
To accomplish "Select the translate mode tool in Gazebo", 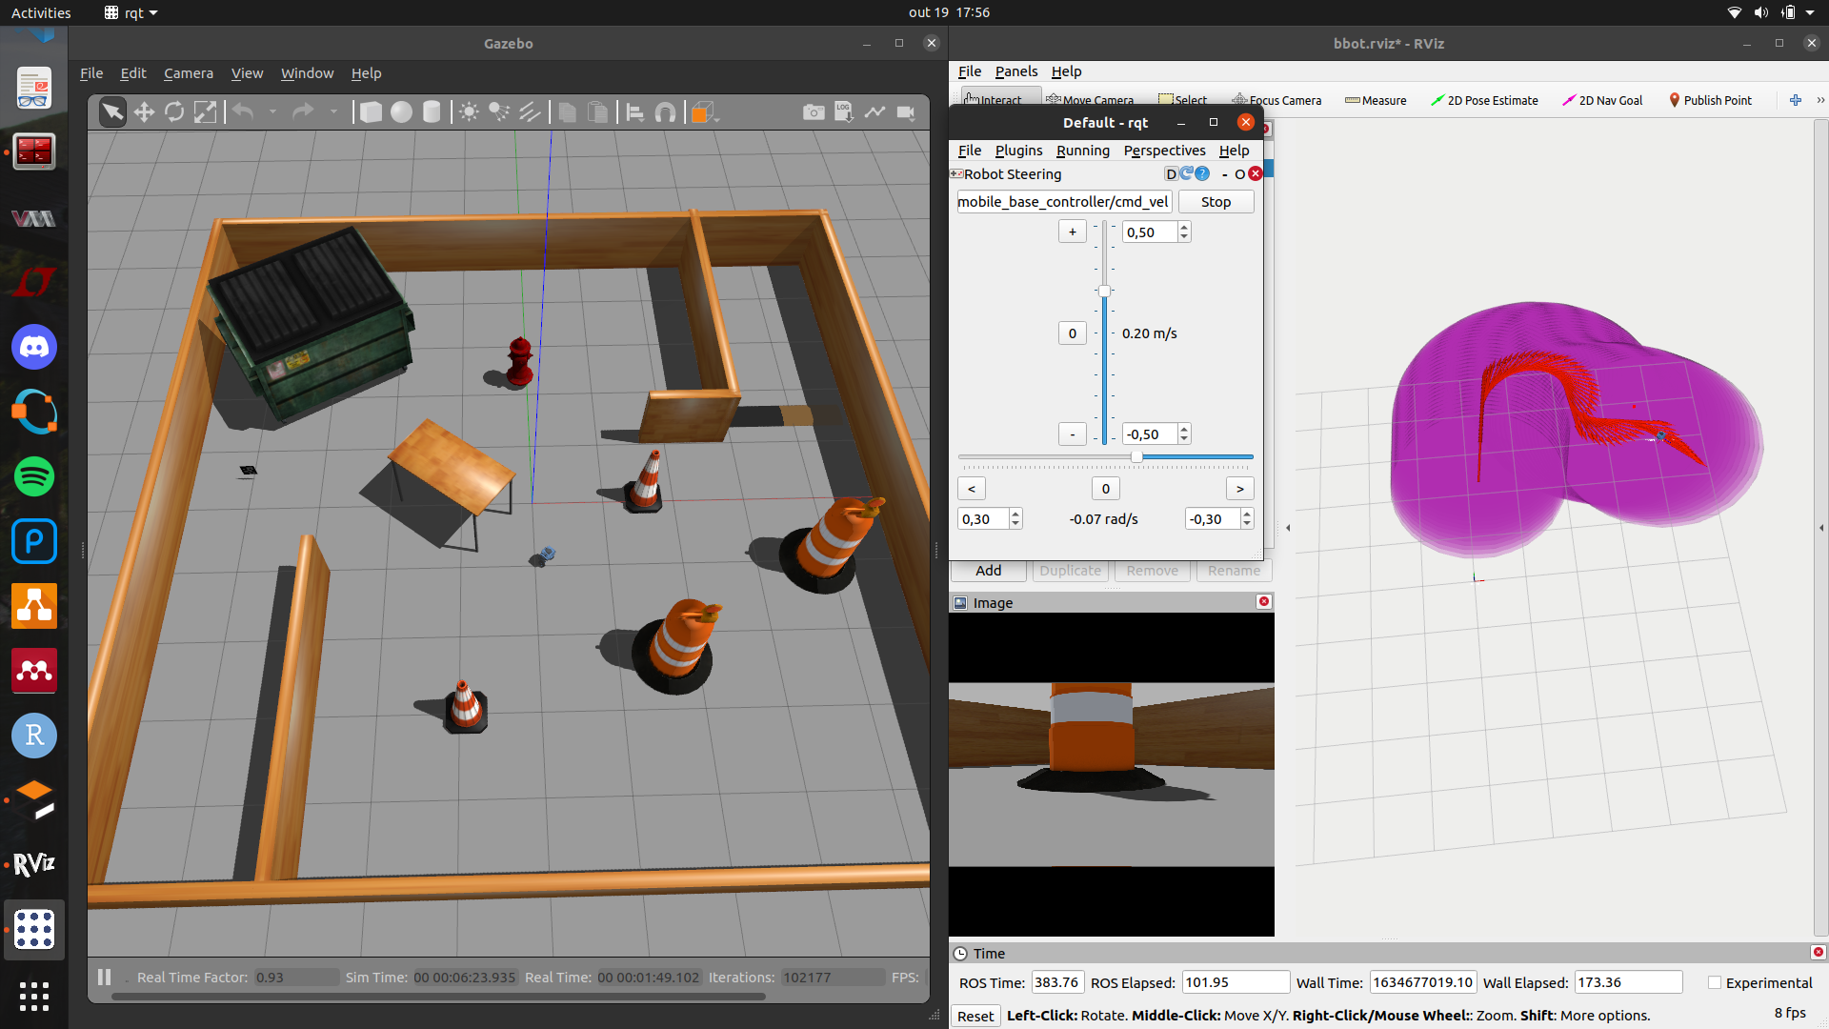I will tap(144, 112).
